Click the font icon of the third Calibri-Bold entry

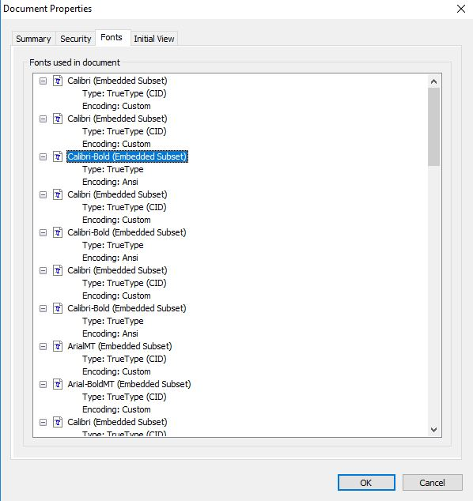58,309
